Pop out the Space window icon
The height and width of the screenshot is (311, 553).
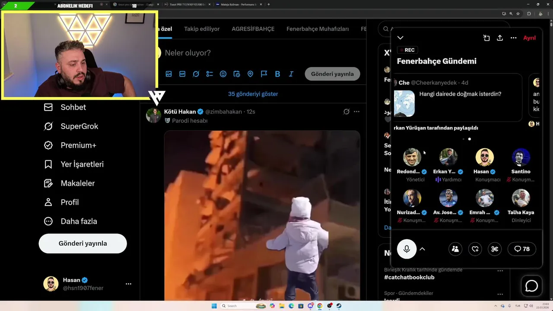tap(486, 38)
